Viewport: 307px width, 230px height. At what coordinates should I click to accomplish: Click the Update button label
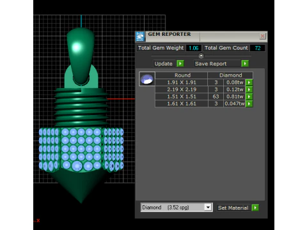(x=164, y=64)
